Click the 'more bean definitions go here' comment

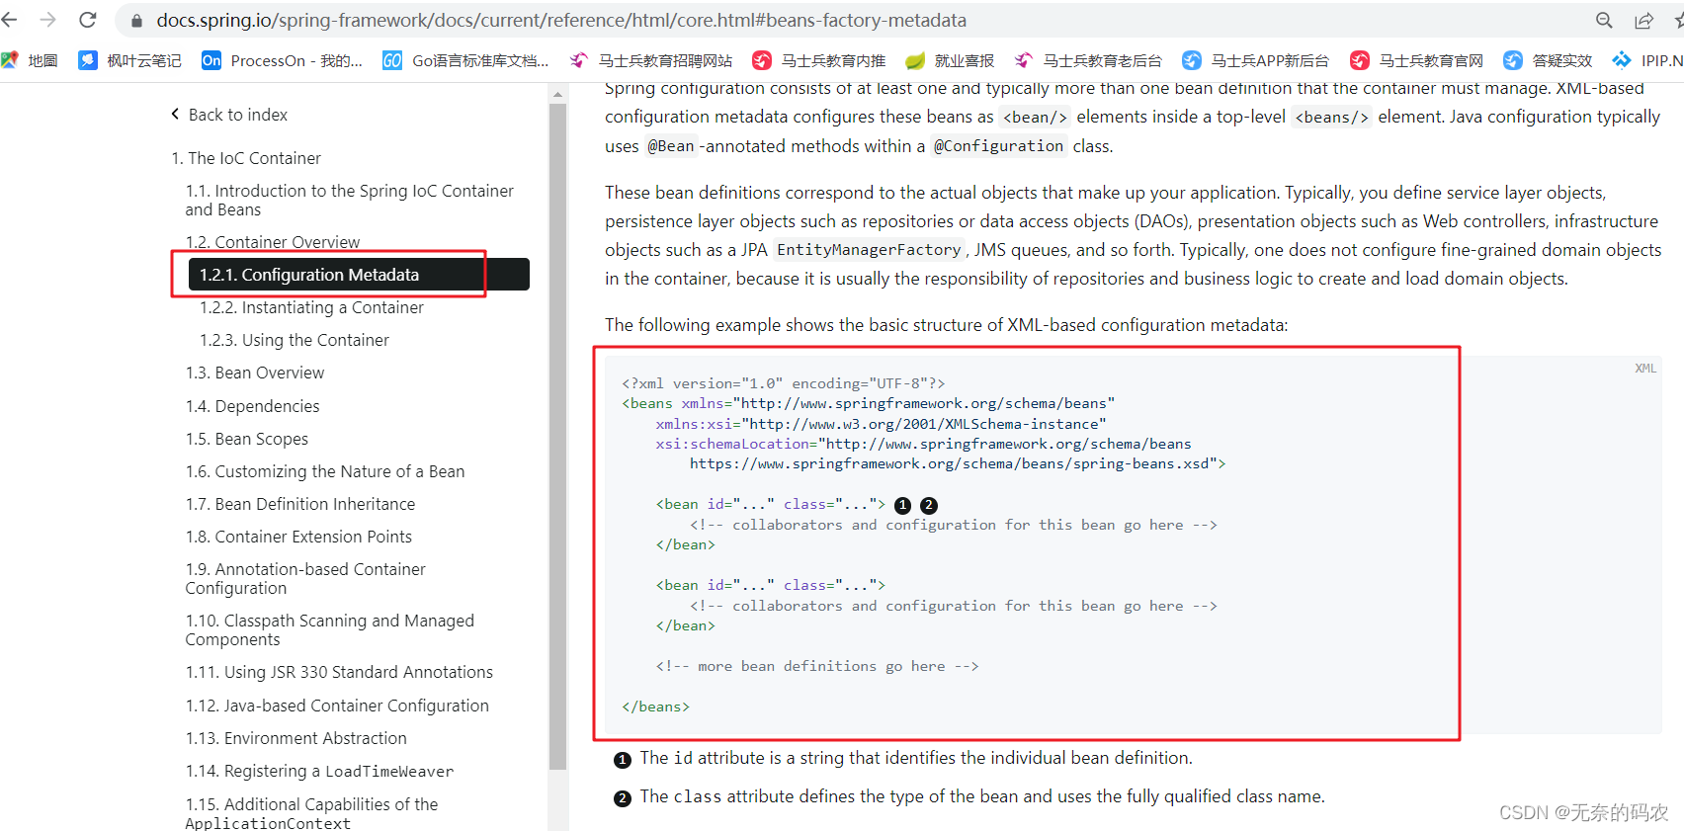point(817,666)
